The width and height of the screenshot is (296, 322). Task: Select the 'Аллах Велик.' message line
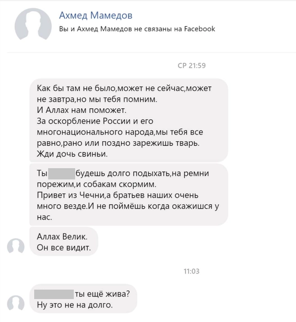click(x=62, y=237)
